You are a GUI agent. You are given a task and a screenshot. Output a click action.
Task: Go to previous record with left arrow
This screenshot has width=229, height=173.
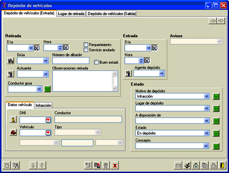point(213,21)
